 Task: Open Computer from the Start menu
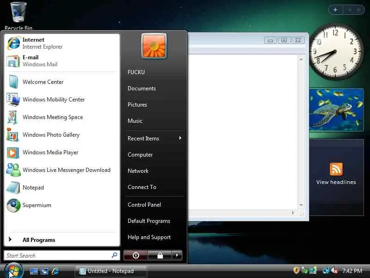pyautogui.click(x=140, y=155)
